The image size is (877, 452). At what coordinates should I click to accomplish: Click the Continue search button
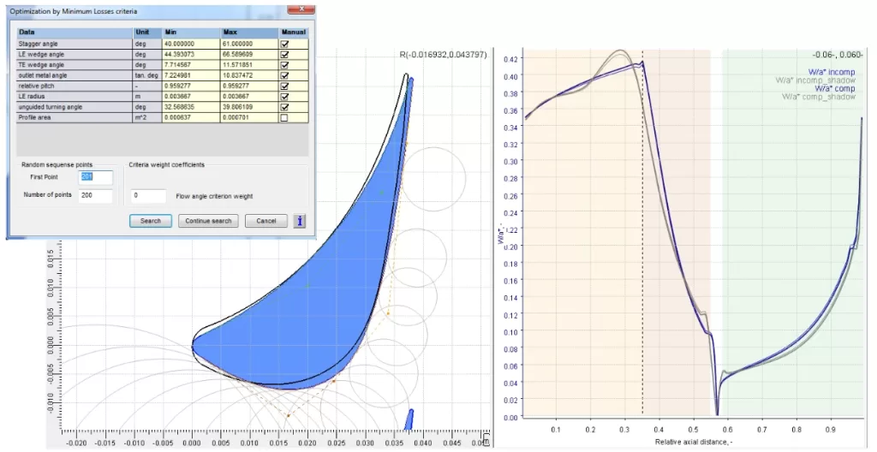coord(208,221)
